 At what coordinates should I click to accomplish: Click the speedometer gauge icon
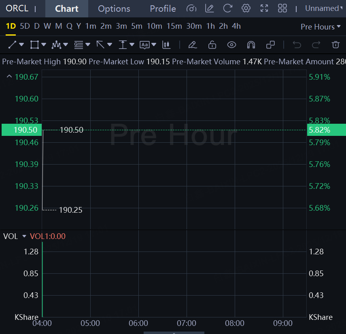click(191, 8)
